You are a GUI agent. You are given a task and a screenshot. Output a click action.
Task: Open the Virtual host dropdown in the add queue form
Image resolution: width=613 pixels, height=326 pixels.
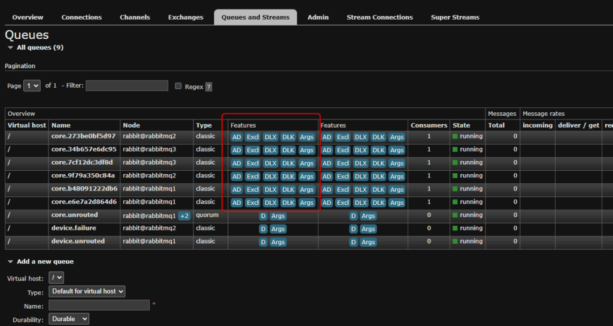(x=56, y=278)
